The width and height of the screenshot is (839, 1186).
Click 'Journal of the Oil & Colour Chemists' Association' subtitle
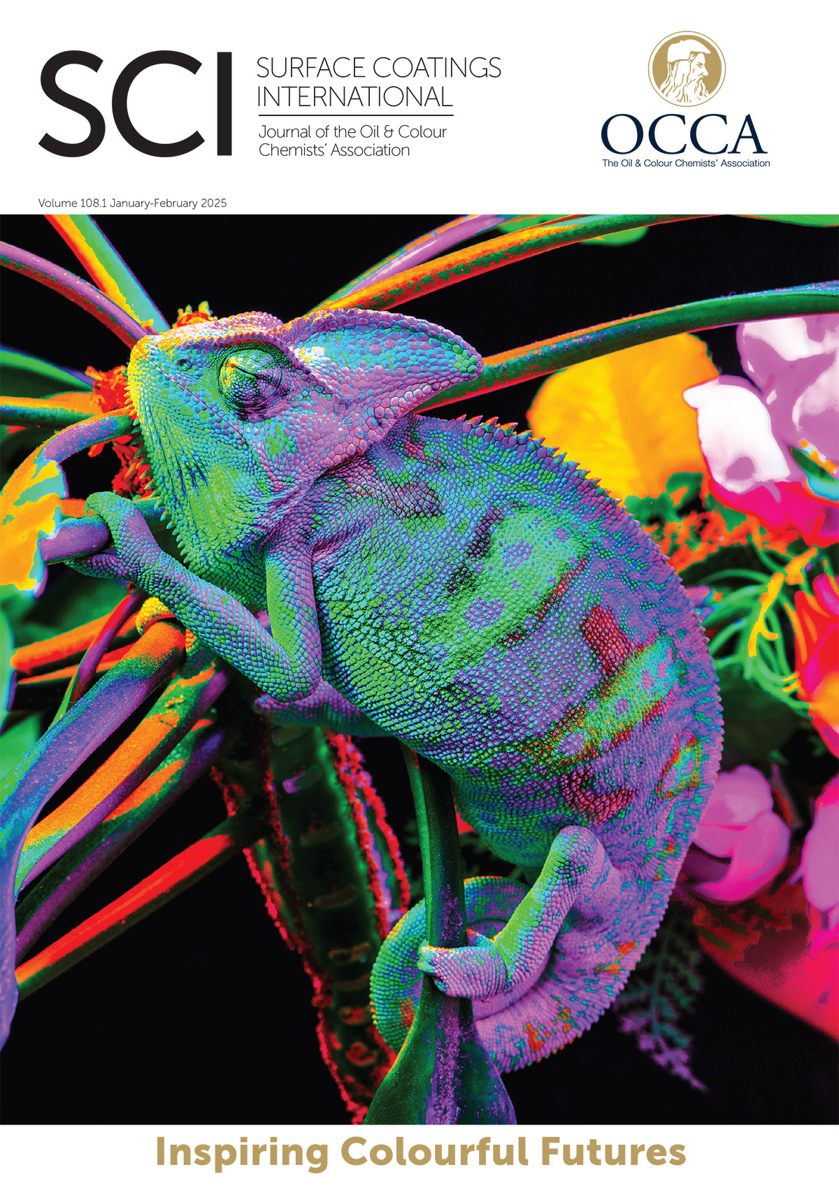(x=352, y=140)
